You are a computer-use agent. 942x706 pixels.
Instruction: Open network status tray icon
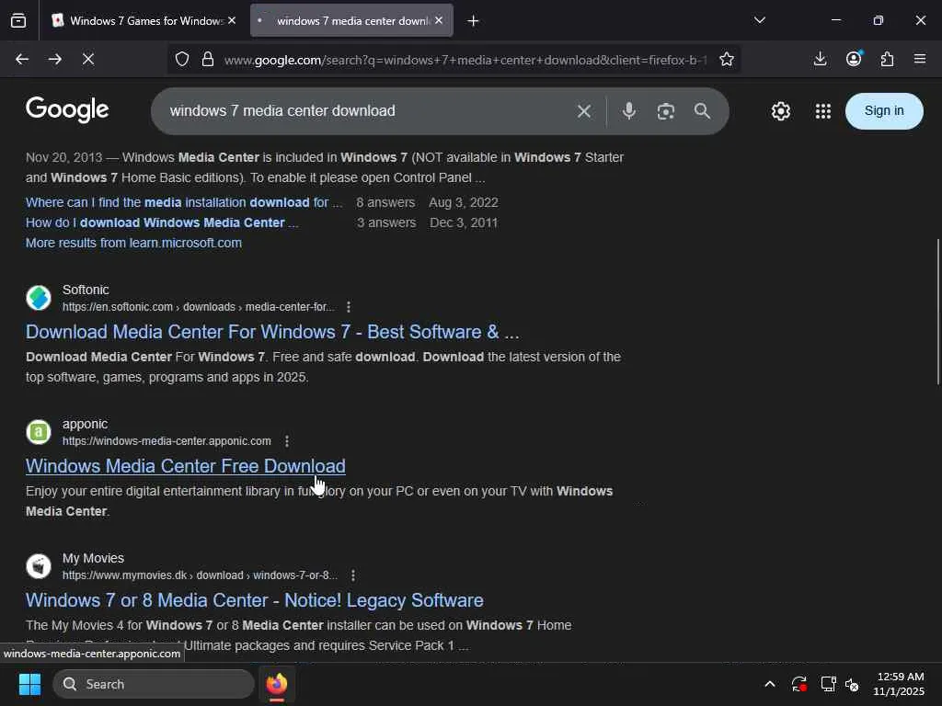pyautogui.click(x=829, y=684)
